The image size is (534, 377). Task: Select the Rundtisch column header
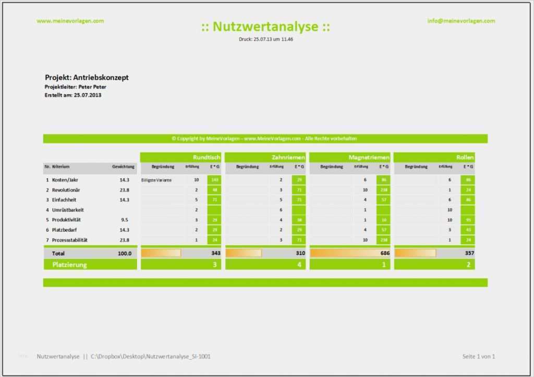[x=208, y=157]
